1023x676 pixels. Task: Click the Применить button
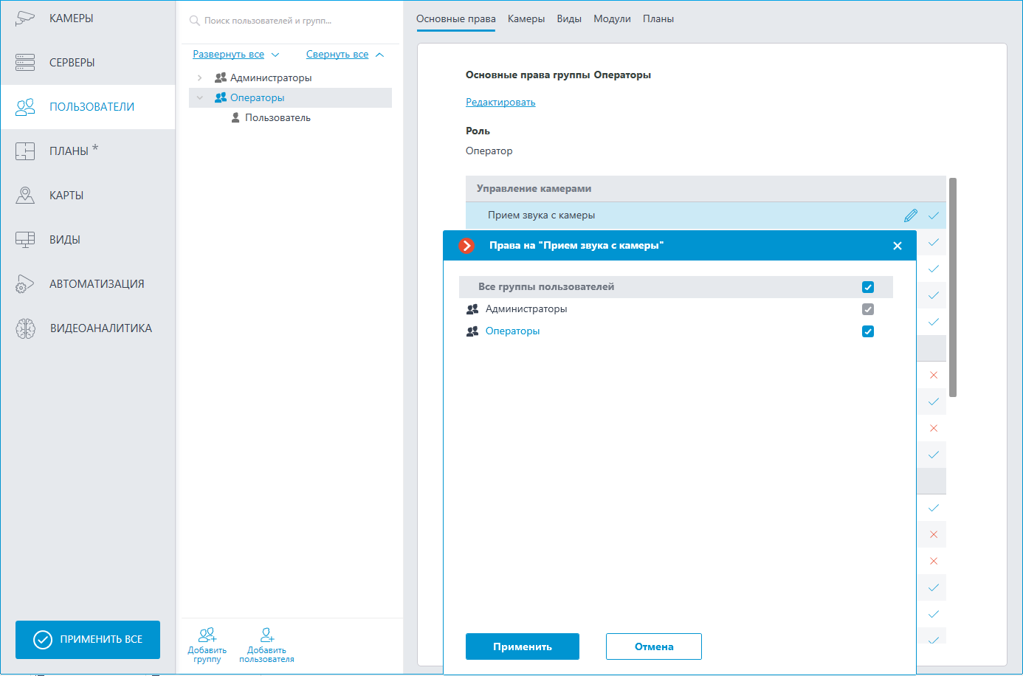[523, 646]
